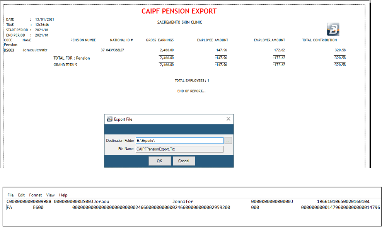Click the GROSS EARNINGS column header
Viewport: 382px width, 228px height.
coord(160,40)
